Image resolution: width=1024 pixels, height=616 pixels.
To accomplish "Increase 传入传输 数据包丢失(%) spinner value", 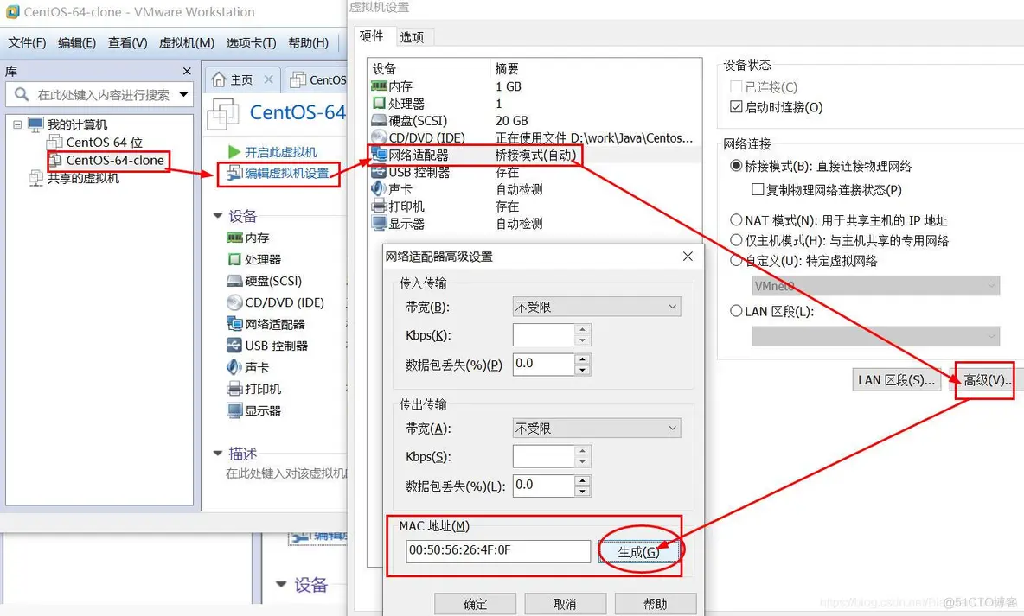I will click(583, 359).
